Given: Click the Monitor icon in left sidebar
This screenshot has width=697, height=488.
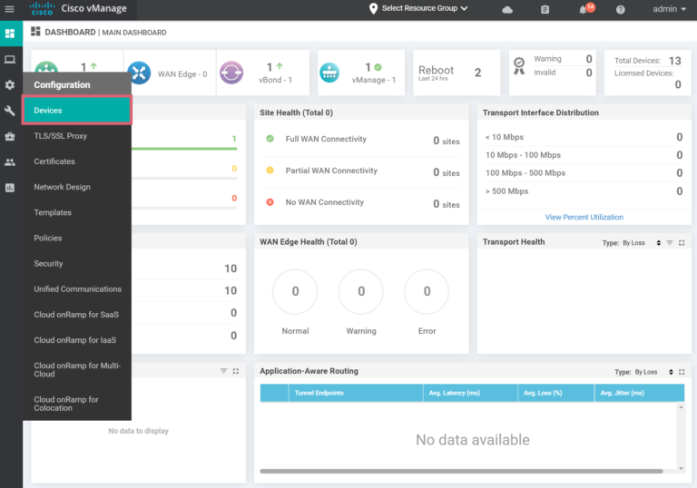Looking at the screenshot, I should click(10, 60).
